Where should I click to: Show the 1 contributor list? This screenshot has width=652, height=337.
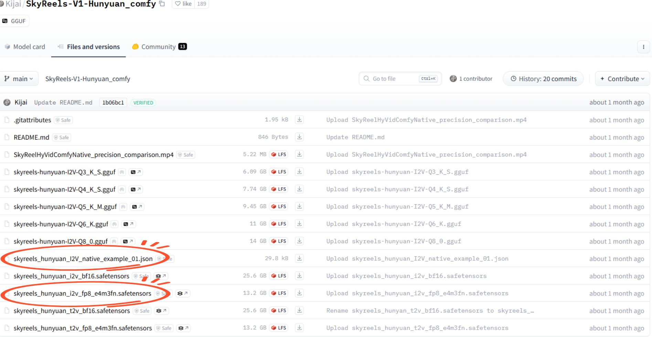[x=471, y=79]
